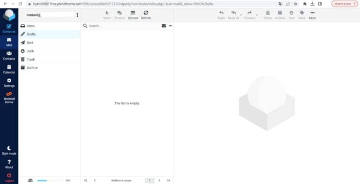360x184 pixels.
Task: Select the Drafts folder
Action: pyautogui.click(x=49, y=34)
